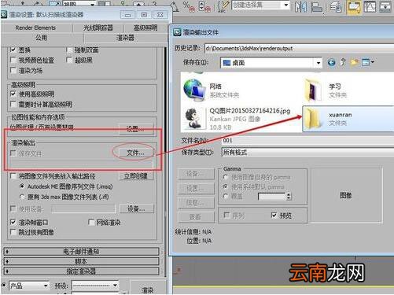Screen dimensions: 394x295
Task: Expand the 电子邮件通知 rollout
Action: point(81,252)
